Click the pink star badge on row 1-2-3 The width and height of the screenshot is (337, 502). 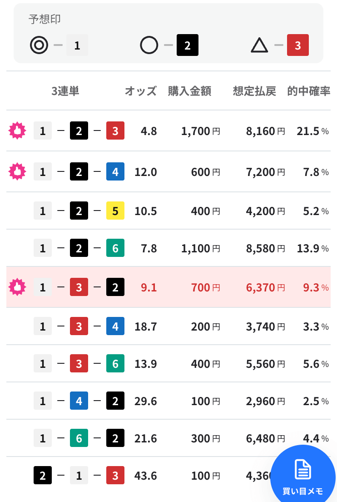(17, 131)
